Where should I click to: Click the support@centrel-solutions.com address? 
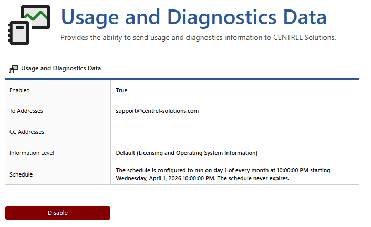click(x=157, y=111)
